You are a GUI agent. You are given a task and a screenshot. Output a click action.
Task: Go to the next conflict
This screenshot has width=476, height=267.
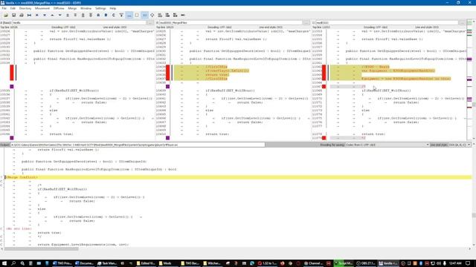pyautogui.click(x=75, y=15)
